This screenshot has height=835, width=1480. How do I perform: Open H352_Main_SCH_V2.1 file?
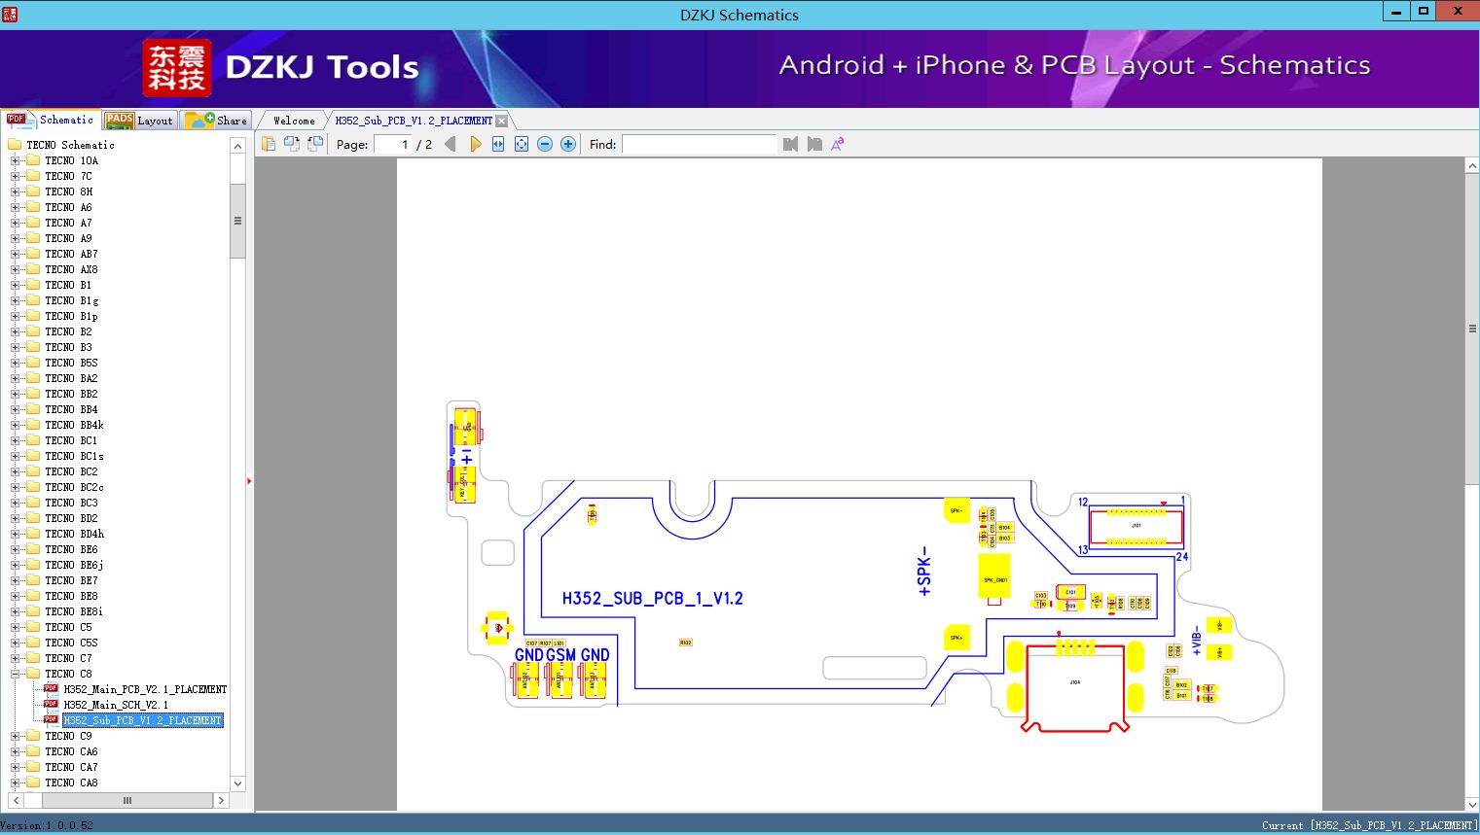(116, 705)
